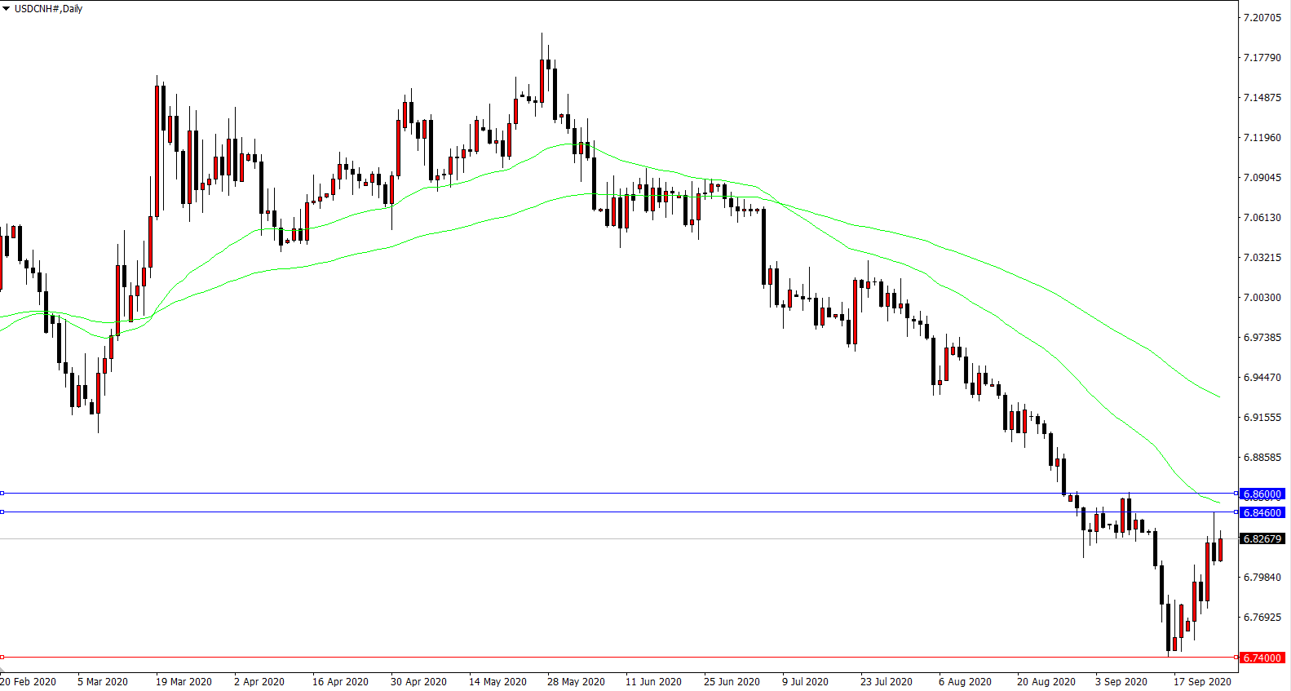The height and width of the screenshot is (691, 1291).
Task: Click the 11 Jun 2020 date label
Action: 653,682
